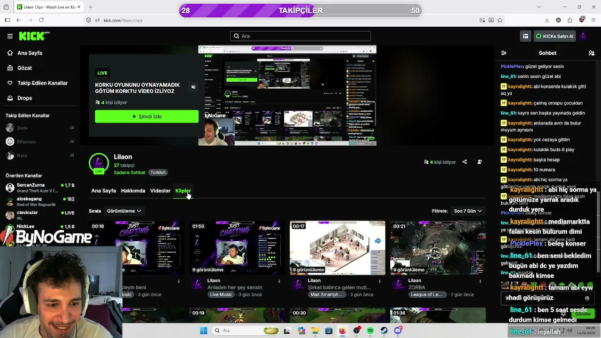Open the browser application menu
This screenshot has width=601, height=338.
coord(593,20)
